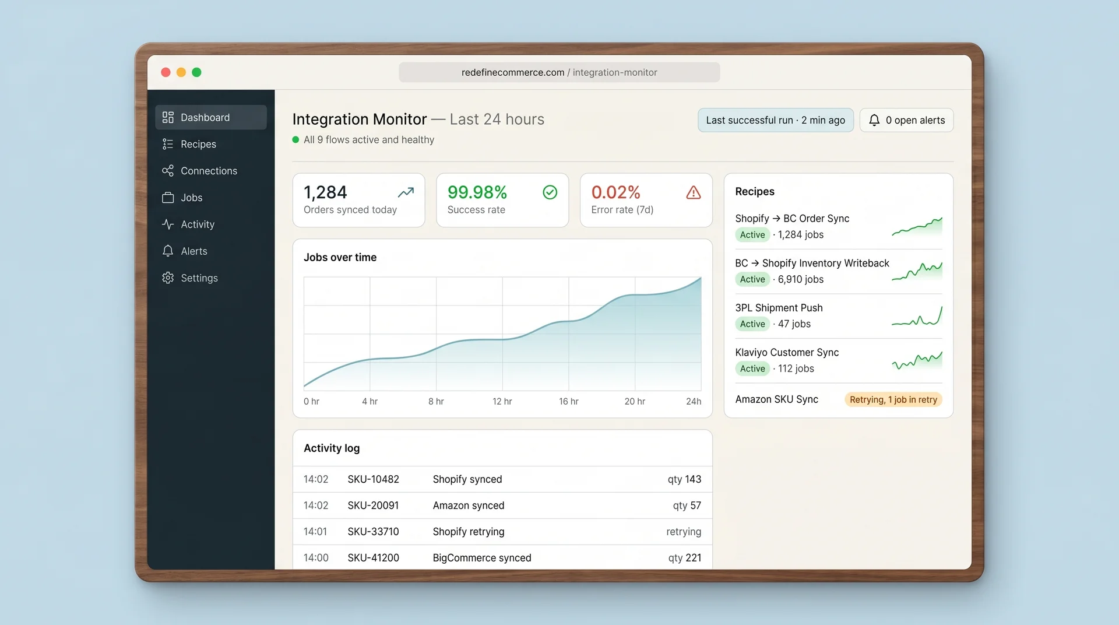Image resolution: width=1119 pixels, height=625 pixels.
Task: Open Shopify → BC Order Sync recipe
Action: pyautogui.click(x=792, y=219)
